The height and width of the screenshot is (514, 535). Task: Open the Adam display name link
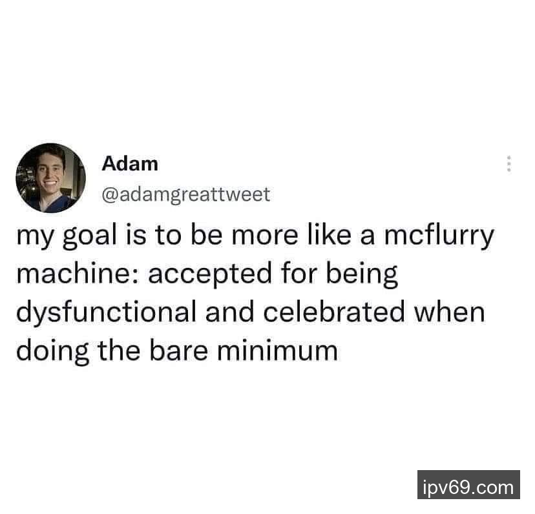(130, 164)
